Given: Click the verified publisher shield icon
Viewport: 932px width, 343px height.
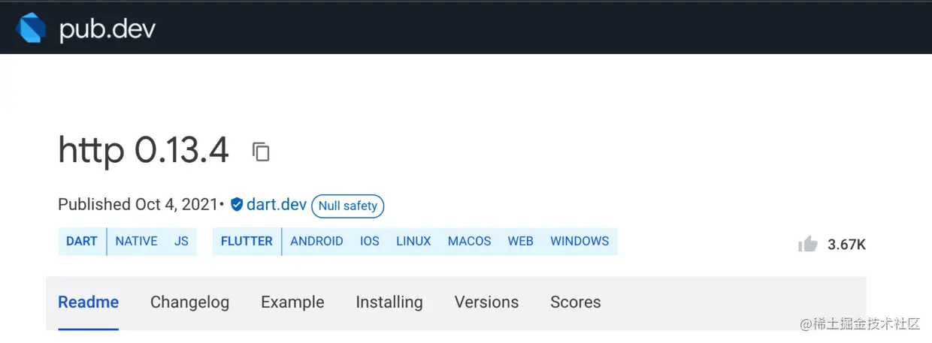Looking at the screenshot, I should (x=237, y=204).
